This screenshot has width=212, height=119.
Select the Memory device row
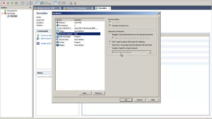tap(78, 23)
